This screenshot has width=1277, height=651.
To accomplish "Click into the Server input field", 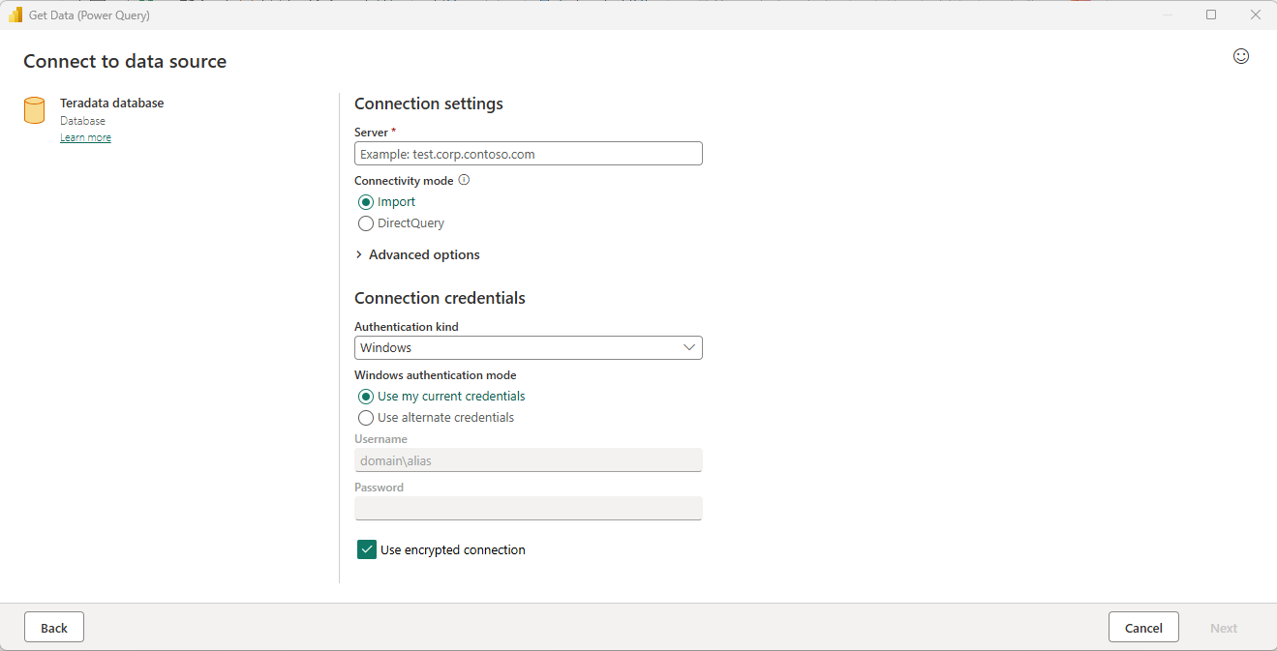I will (x=528, y=154).
